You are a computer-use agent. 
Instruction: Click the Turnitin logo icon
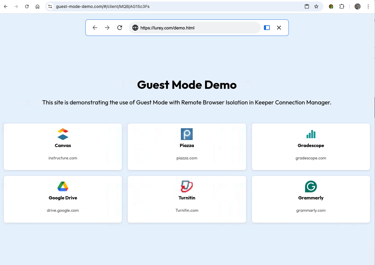[x=187, y=186]
